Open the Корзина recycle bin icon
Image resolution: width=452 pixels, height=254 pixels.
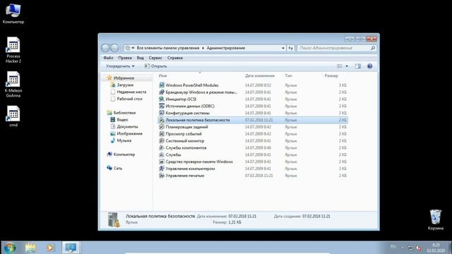[x=436, y=220]
